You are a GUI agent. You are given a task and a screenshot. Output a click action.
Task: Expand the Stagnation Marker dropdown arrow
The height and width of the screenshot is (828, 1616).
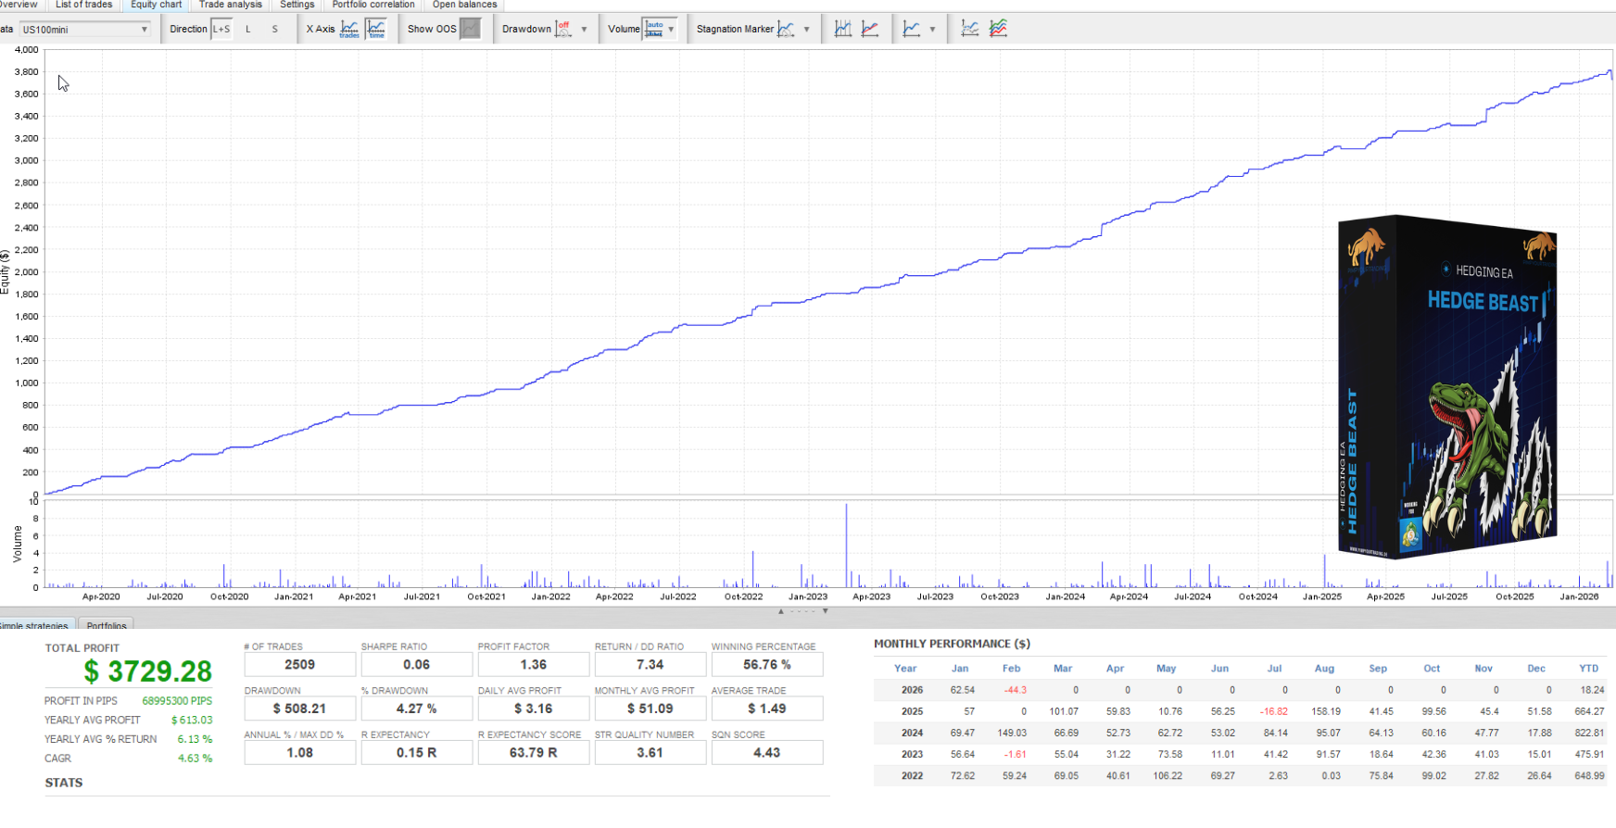coord(807,30)
